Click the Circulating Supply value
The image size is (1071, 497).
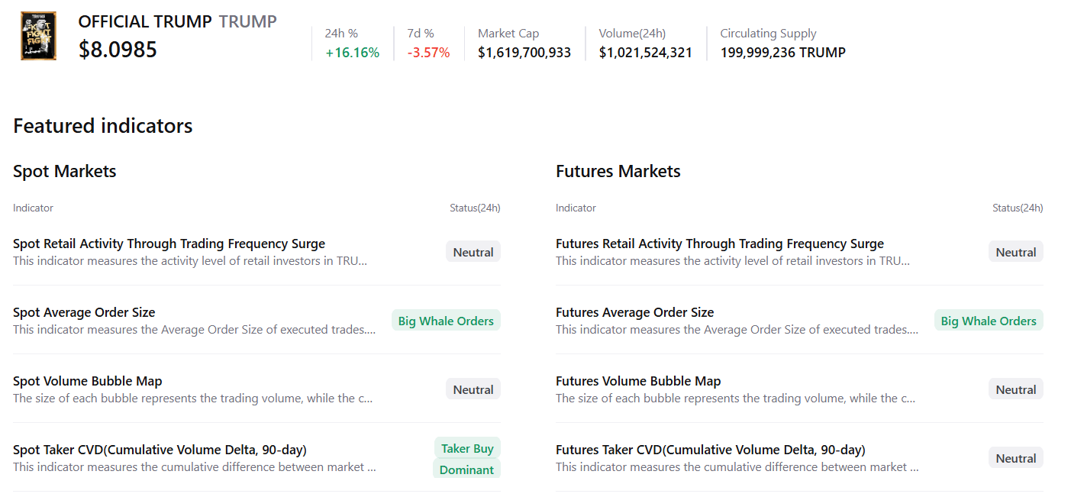[x=782, y=53]
